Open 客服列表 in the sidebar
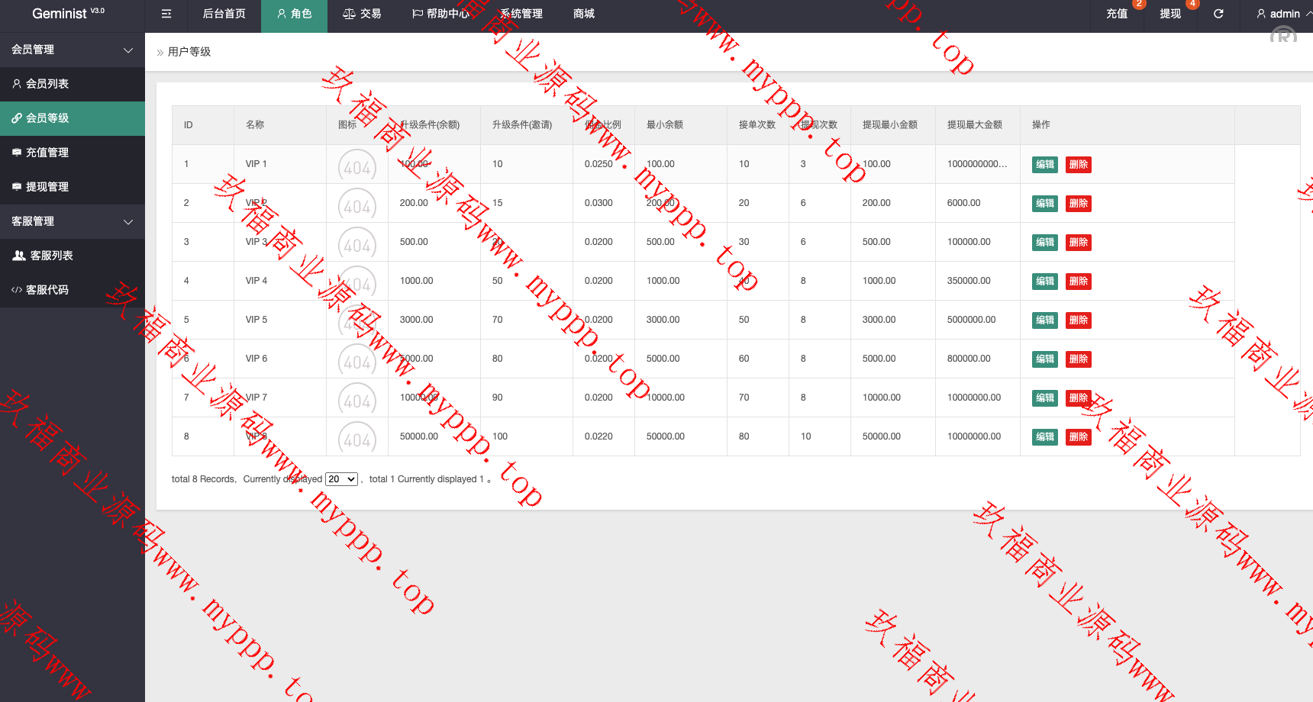The width and height of the screenshot is (1313, 702). (x=51, y=256)
